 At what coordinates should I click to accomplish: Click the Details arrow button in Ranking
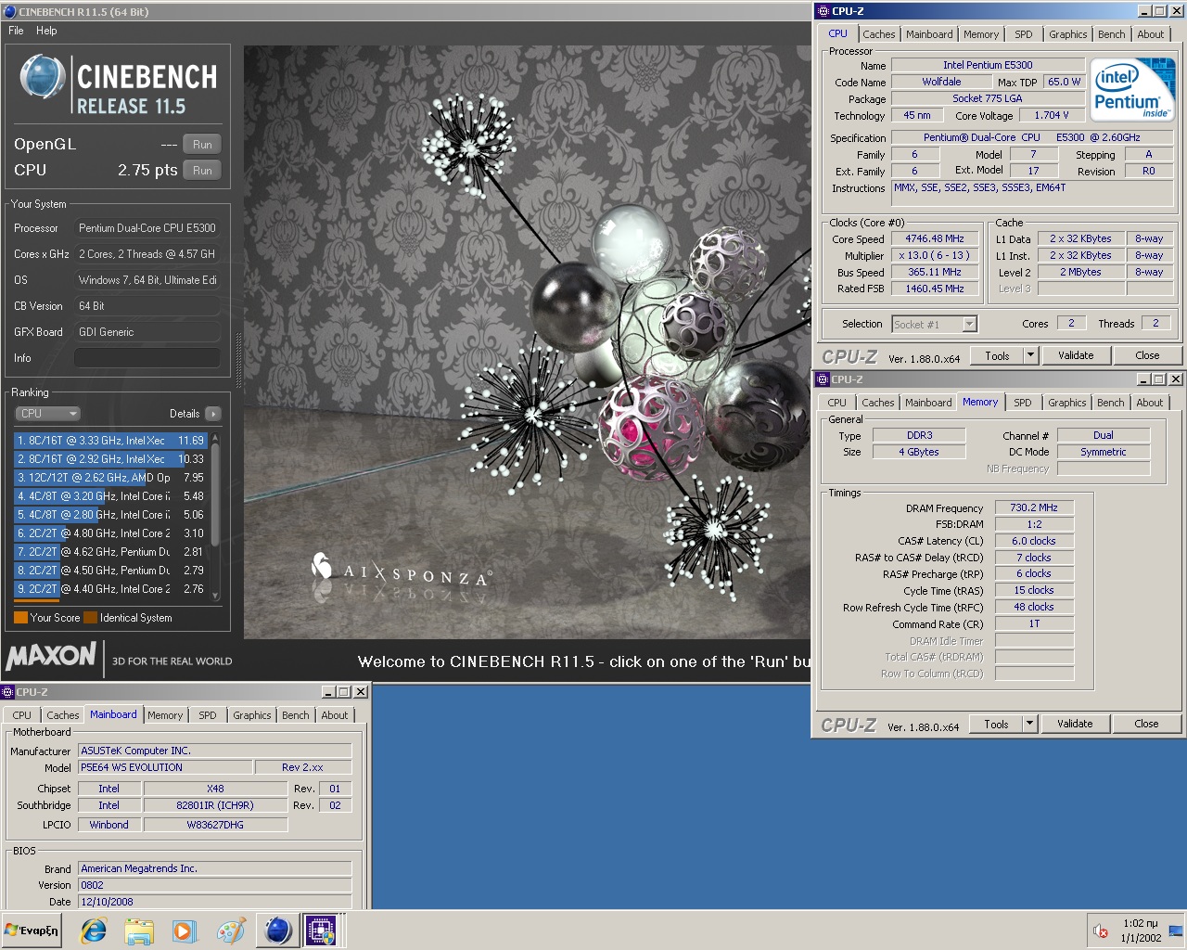point(213,414)
